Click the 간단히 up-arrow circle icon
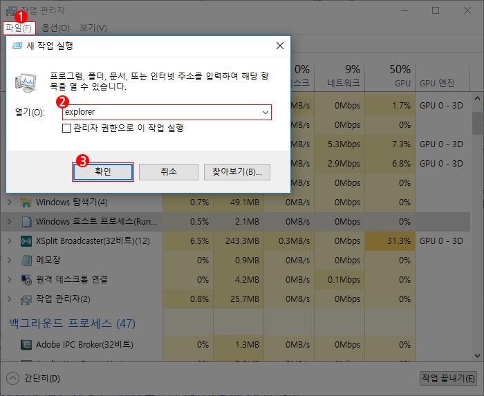The image size is (484, 396). (12, 379)
